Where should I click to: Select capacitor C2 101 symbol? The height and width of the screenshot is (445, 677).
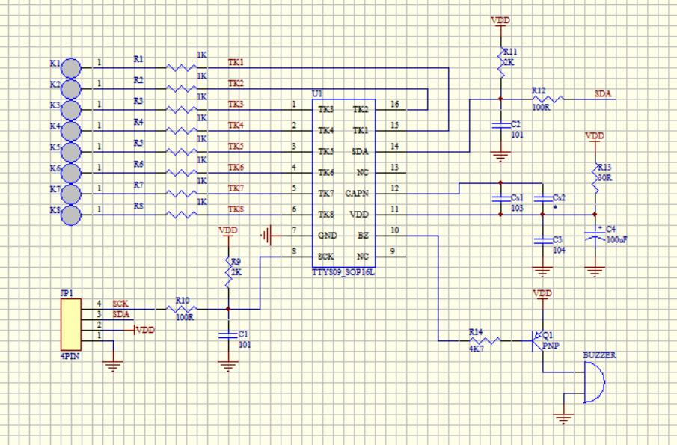[x=500, y=126]
